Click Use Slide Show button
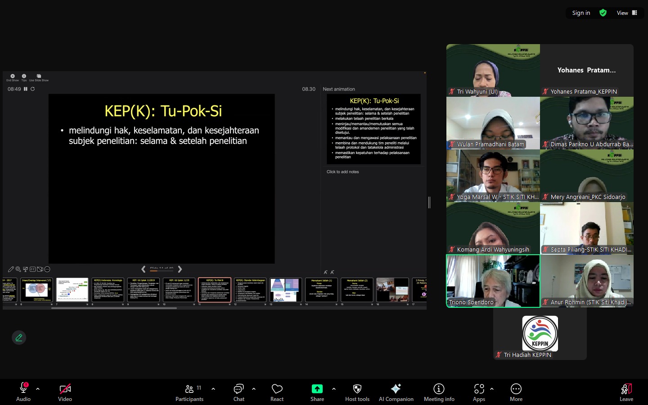Screen dimensions: 648x405 (39, 77)
